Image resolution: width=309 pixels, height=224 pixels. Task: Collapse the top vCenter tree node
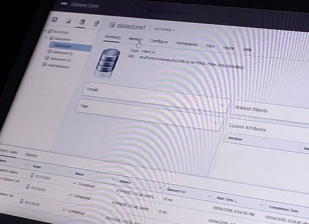(x=46, y=31)
